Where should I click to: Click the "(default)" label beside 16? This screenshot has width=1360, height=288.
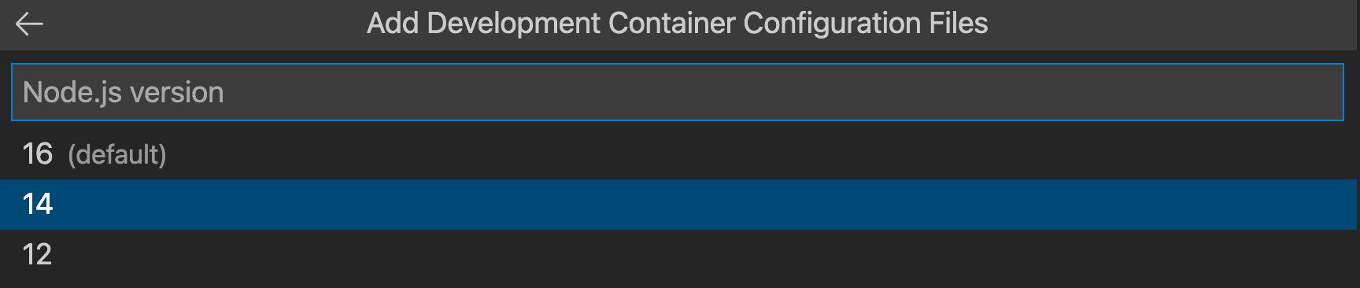(x=117, y=155)
